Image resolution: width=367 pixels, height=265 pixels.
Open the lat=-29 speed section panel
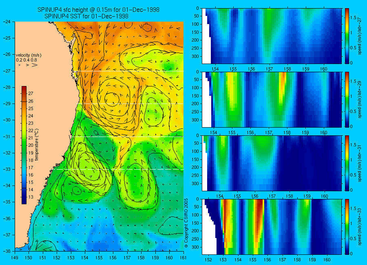pyautogui.click(x=272, y=99)
